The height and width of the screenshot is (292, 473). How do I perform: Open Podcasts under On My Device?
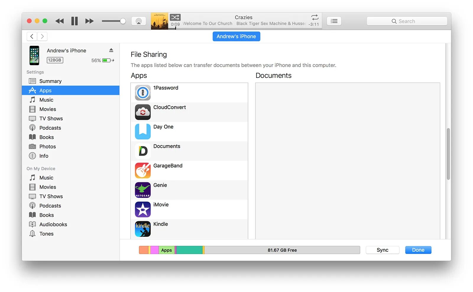point(71,206)
